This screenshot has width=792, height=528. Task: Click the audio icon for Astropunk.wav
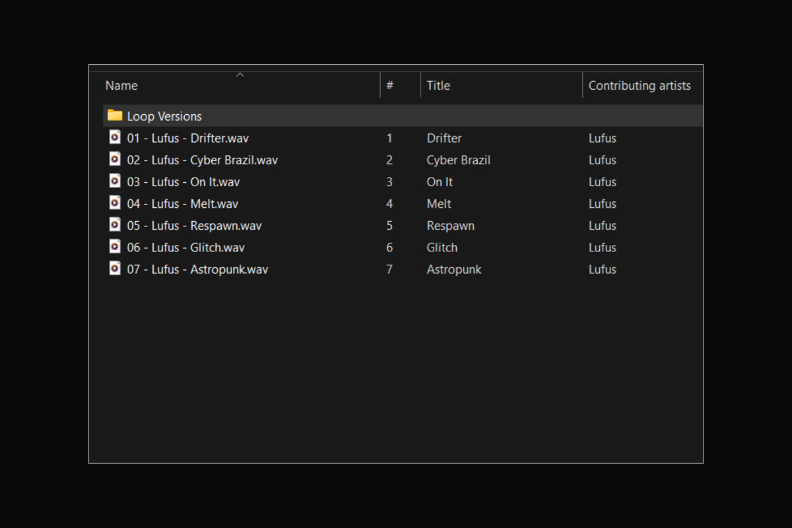[115, 269]
